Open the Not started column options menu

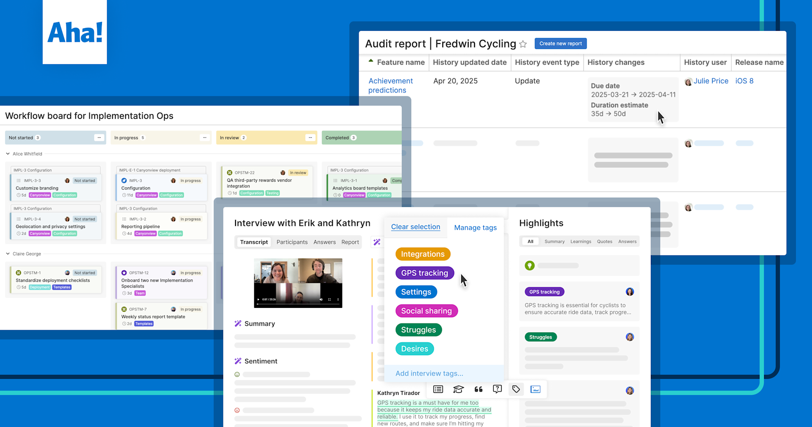tap(99, 137)
